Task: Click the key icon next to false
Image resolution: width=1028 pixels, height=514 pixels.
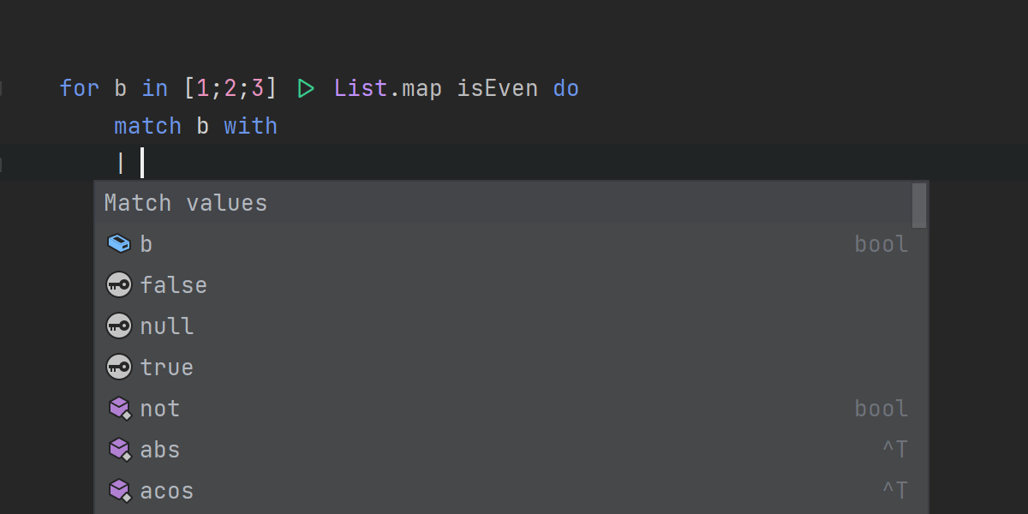Action: point(118,285)
